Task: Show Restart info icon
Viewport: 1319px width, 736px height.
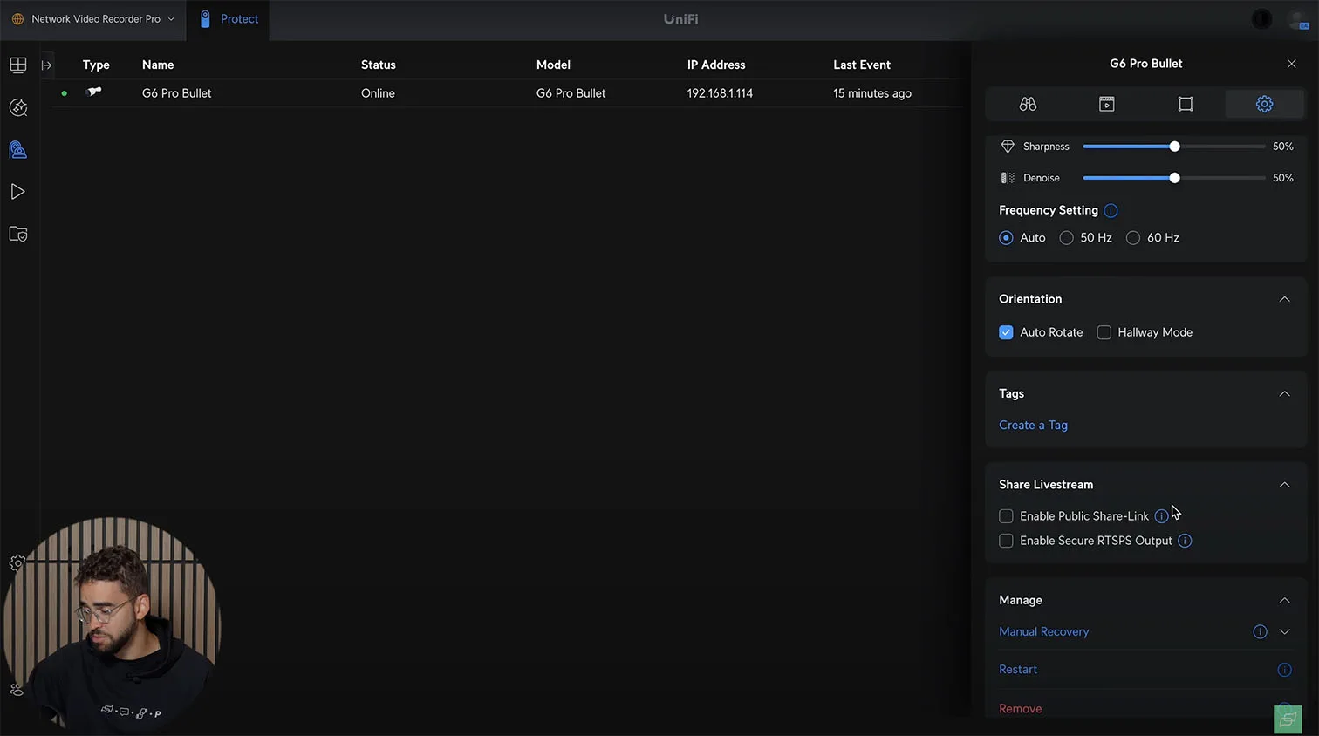Action: point(1284,670)
